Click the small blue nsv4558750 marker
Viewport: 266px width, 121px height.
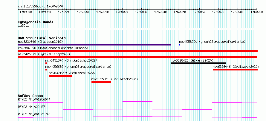point(180,45)
